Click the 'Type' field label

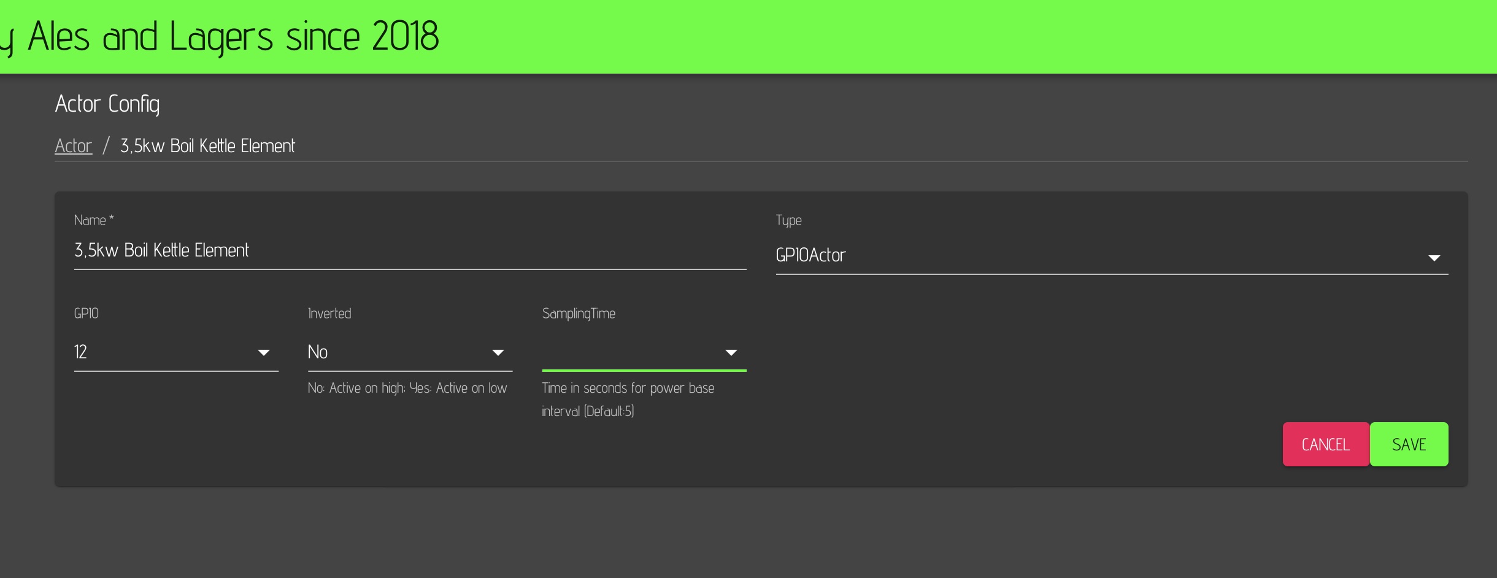pyautogui.click(x=788, y=220)
